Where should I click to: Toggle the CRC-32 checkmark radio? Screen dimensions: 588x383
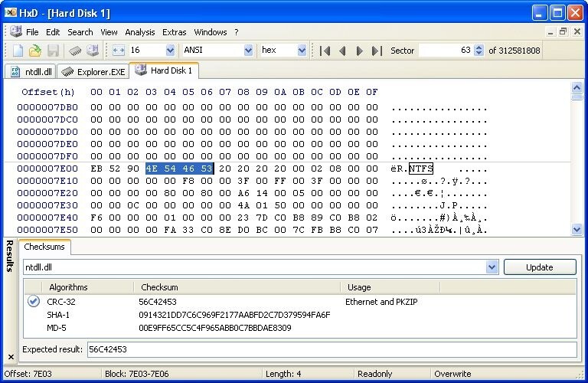tap(33, 302)
